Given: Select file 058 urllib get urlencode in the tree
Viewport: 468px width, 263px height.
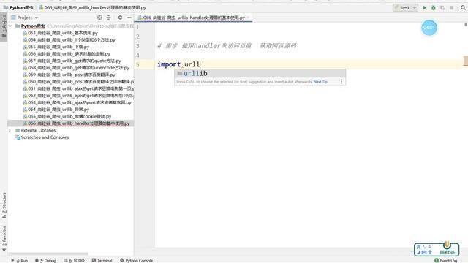Looking at the screenshot, I should 76,68.
